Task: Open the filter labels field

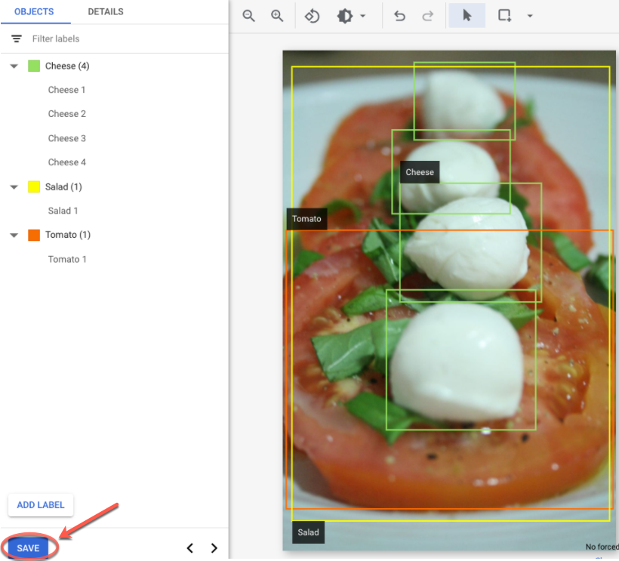Action: point(68,39)
